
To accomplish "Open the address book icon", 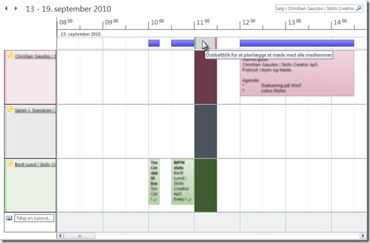I will pos(9,218).
